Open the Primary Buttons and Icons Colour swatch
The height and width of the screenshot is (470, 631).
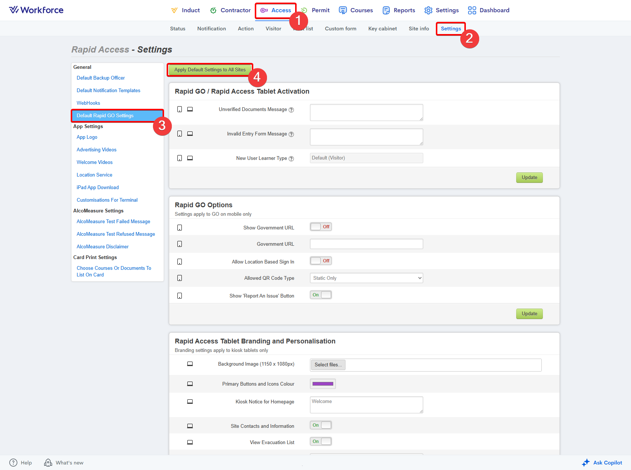[x=323, y=384]
